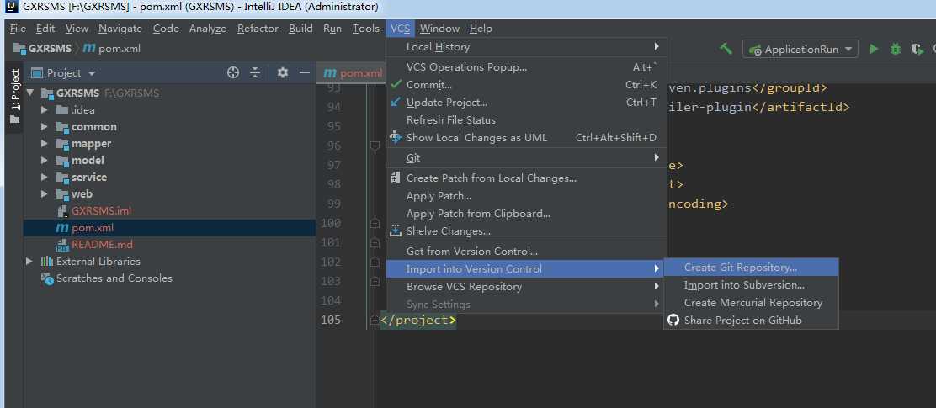Expand the model module folder

(x=44, y=161)
